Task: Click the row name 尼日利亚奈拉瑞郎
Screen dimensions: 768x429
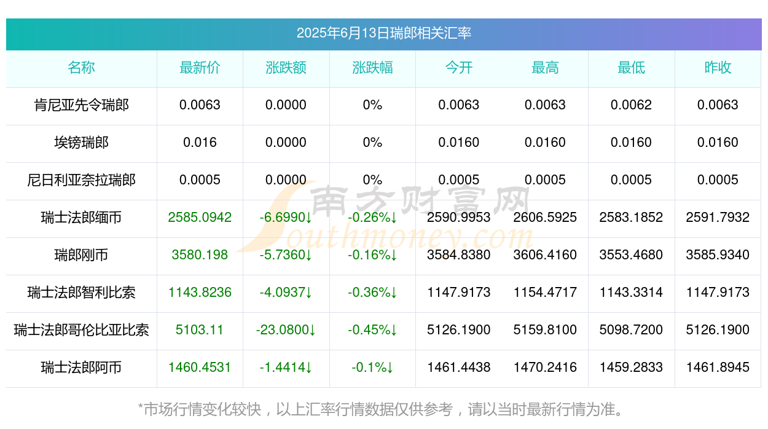Action: (82, 180)
